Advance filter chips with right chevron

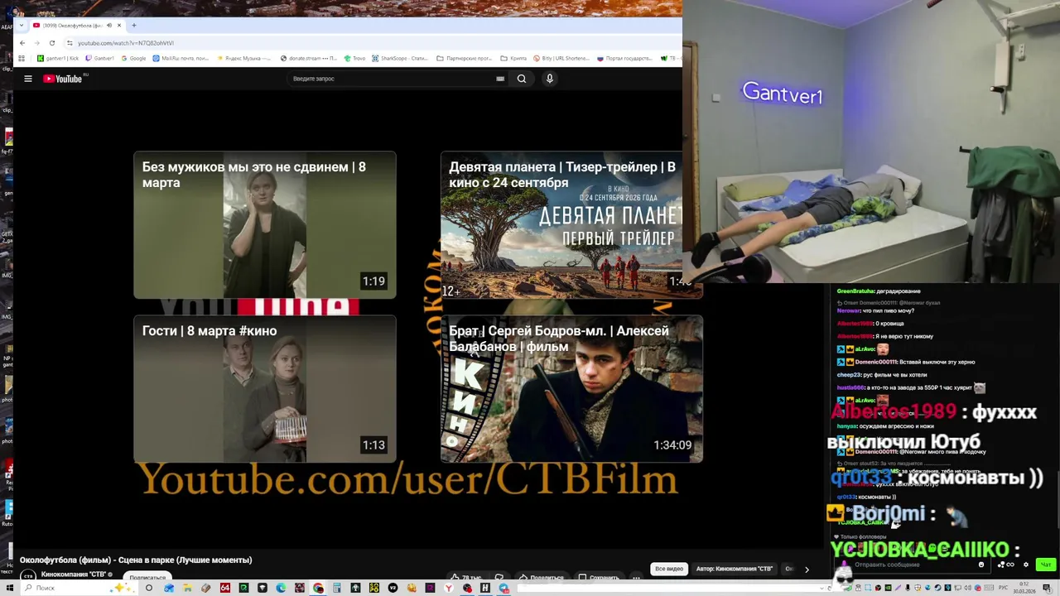[807, 570]
